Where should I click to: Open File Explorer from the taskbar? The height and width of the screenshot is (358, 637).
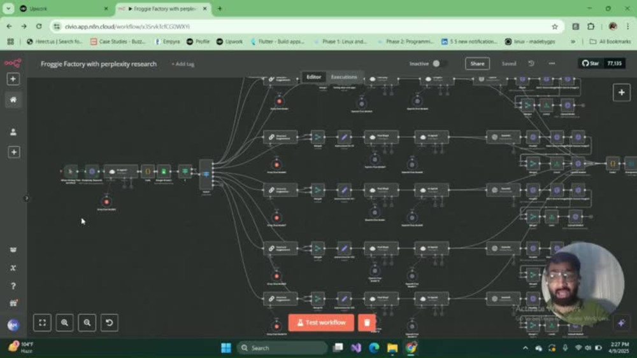click(392, 348)
